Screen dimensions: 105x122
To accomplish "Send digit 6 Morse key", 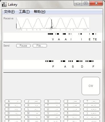I will (x=72, y=117).
